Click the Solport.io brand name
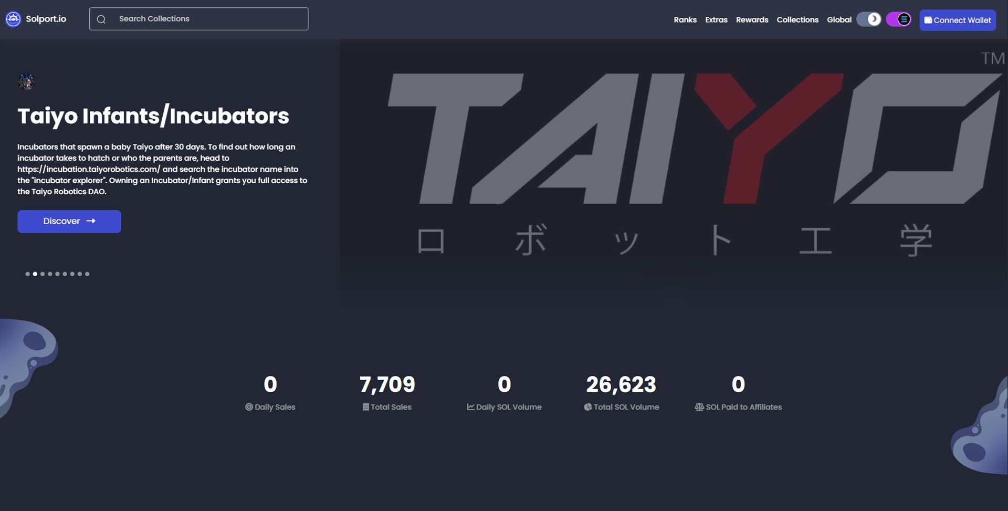Viewport: 1008px width, 511px height. pyautogui.click(x=46, y=19)
